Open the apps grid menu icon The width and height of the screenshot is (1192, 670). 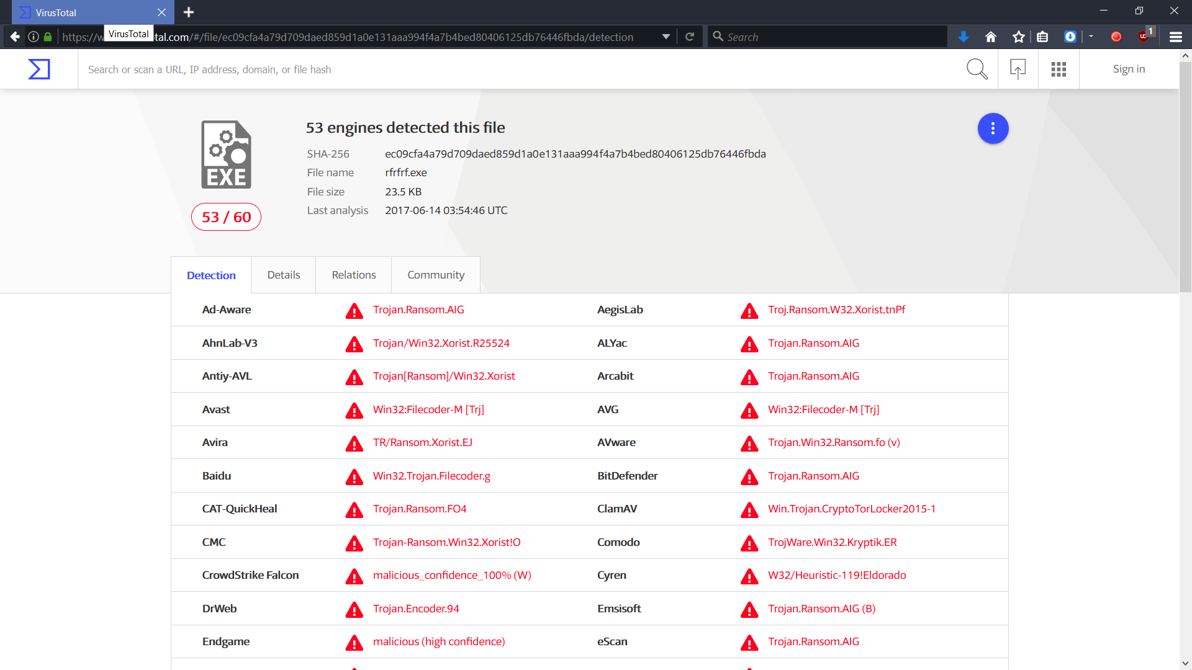(1059, 69)
